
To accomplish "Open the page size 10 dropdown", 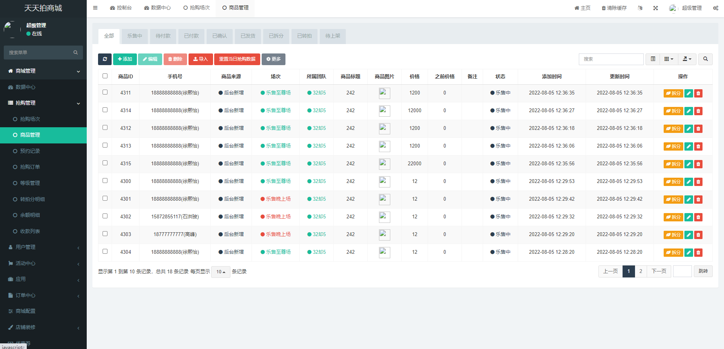I will (221, 272).
